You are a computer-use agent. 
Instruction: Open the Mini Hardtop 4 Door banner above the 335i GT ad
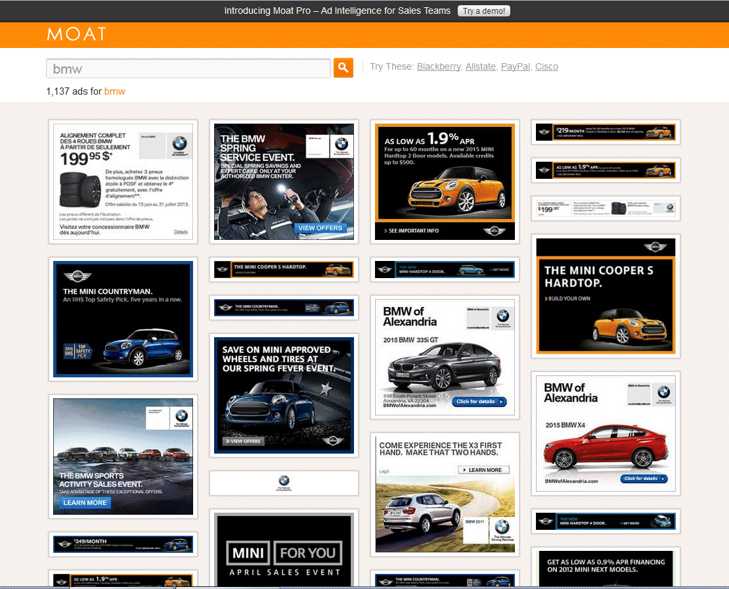pos(445,270)
